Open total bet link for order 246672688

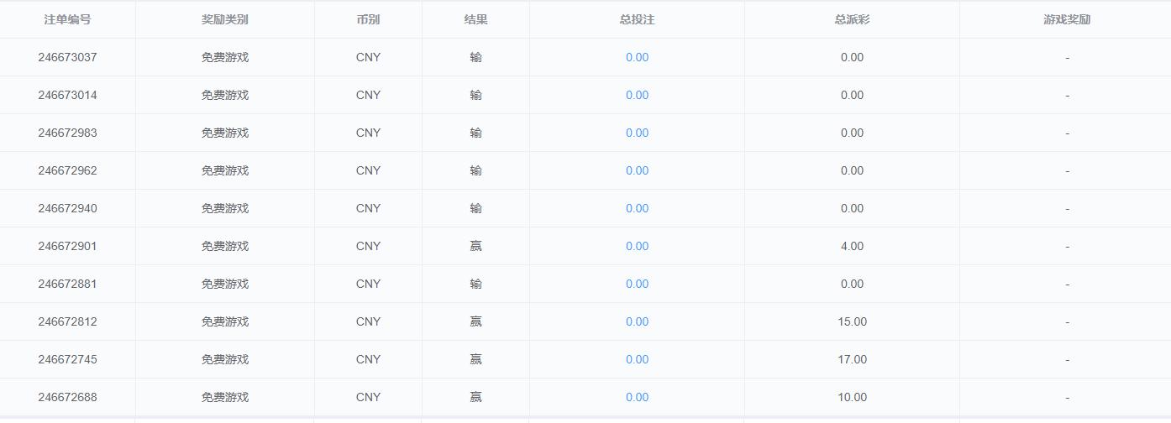click(x=637, y=397)
